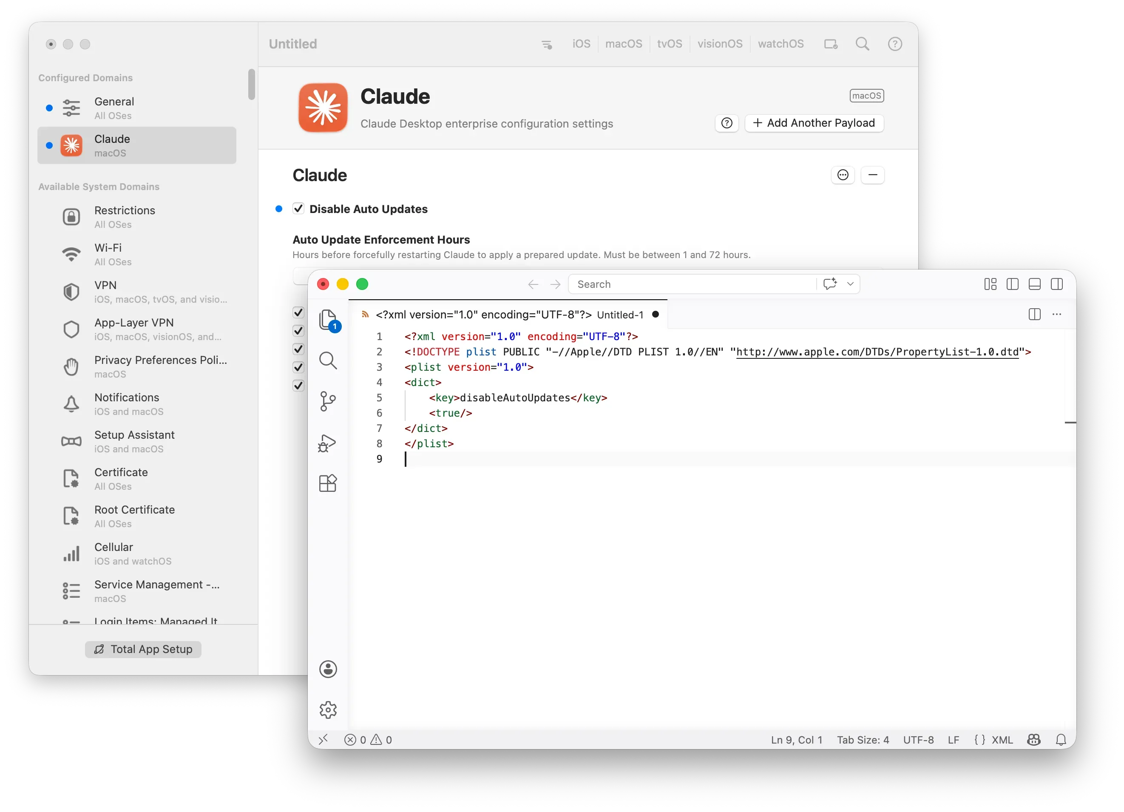Toggle the Panel visibility layout control
Viewport: 1124px width, 812px height.
coord(1035,284)
